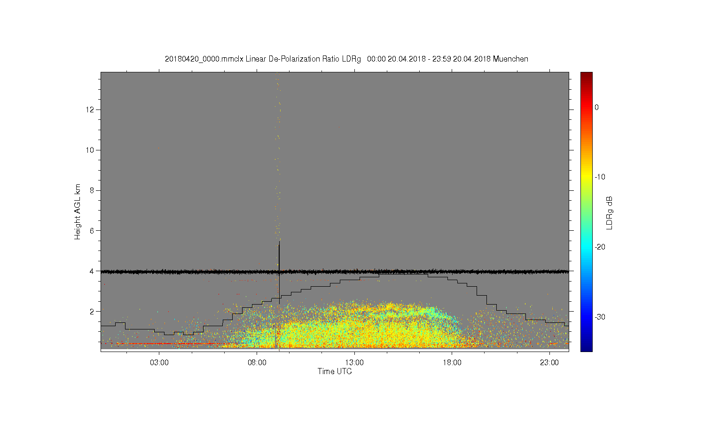Click the plot title text starting '20180420_0000.mmclx'
The width and height of the screenshot is (705, 423).
(346, 59)
